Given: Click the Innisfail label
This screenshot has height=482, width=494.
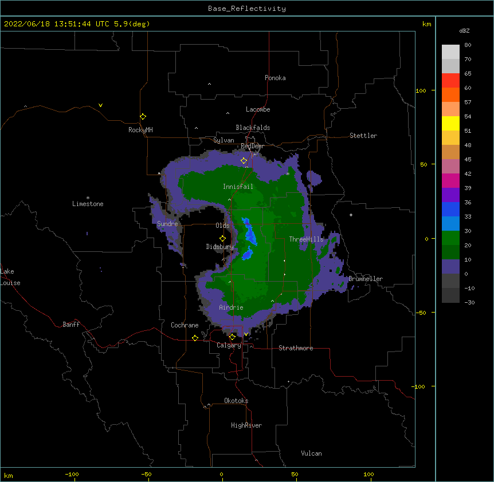Looking at the screenshot, I should click(238, 187).
